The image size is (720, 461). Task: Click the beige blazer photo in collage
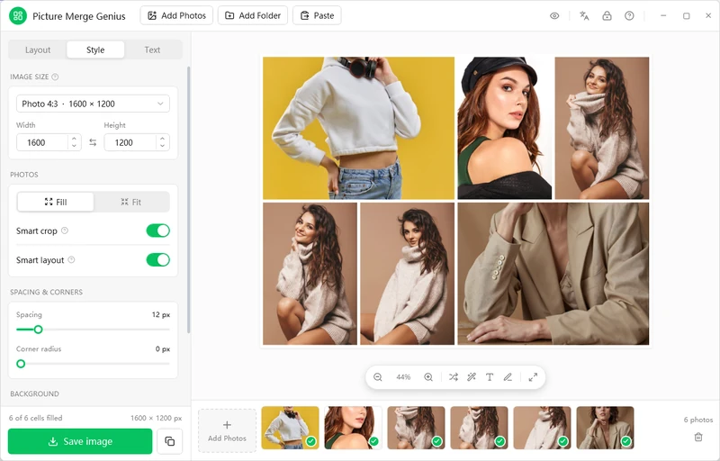(x=553, y=274)
